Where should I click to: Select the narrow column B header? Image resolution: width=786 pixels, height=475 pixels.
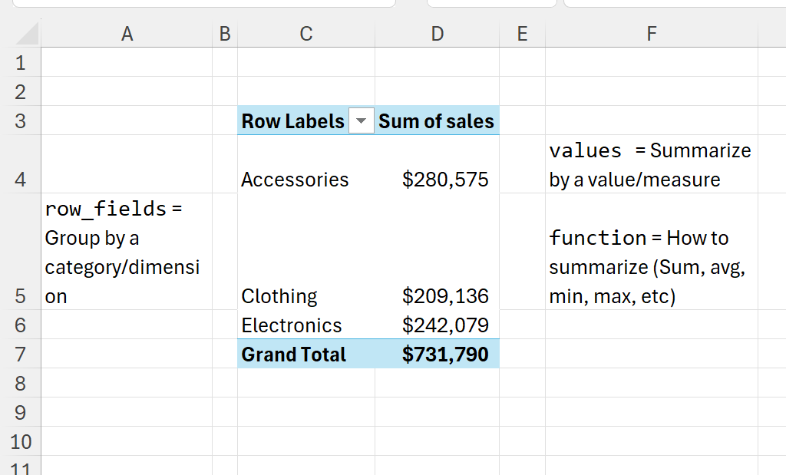coord(224,34)
